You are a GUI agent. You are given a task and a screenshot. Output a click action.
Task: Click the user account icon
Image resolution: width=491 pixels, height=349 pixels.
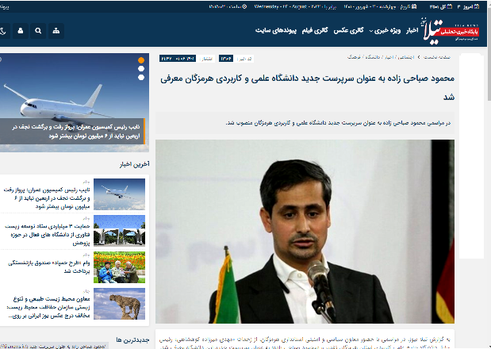(x=18, y=31)
